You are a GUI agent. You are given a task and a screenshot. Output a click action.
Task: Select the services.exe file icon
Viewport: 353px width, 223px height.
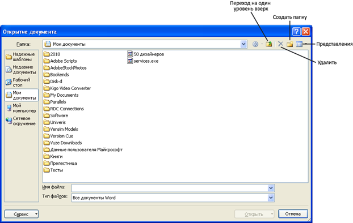(x=130, y=61)
